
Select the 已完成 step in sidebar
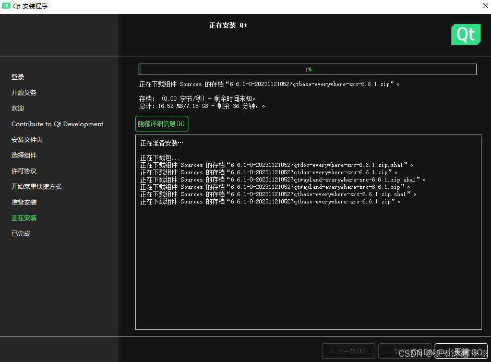coord(21,234)
